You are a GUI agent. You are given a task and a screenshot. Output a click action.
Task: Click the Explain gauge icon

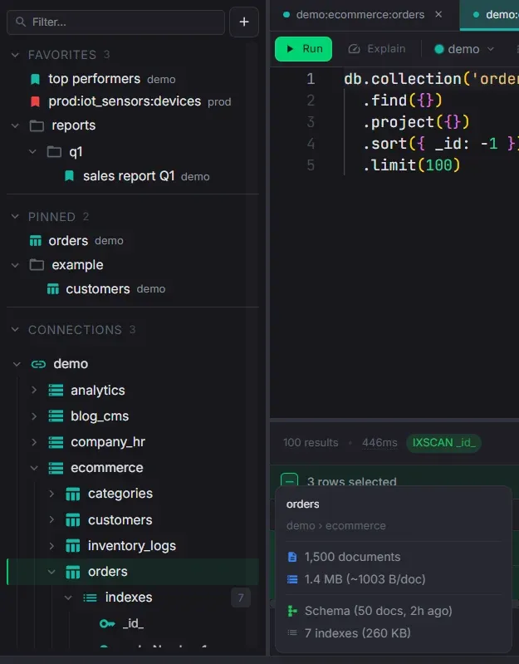tap(354, 49)
